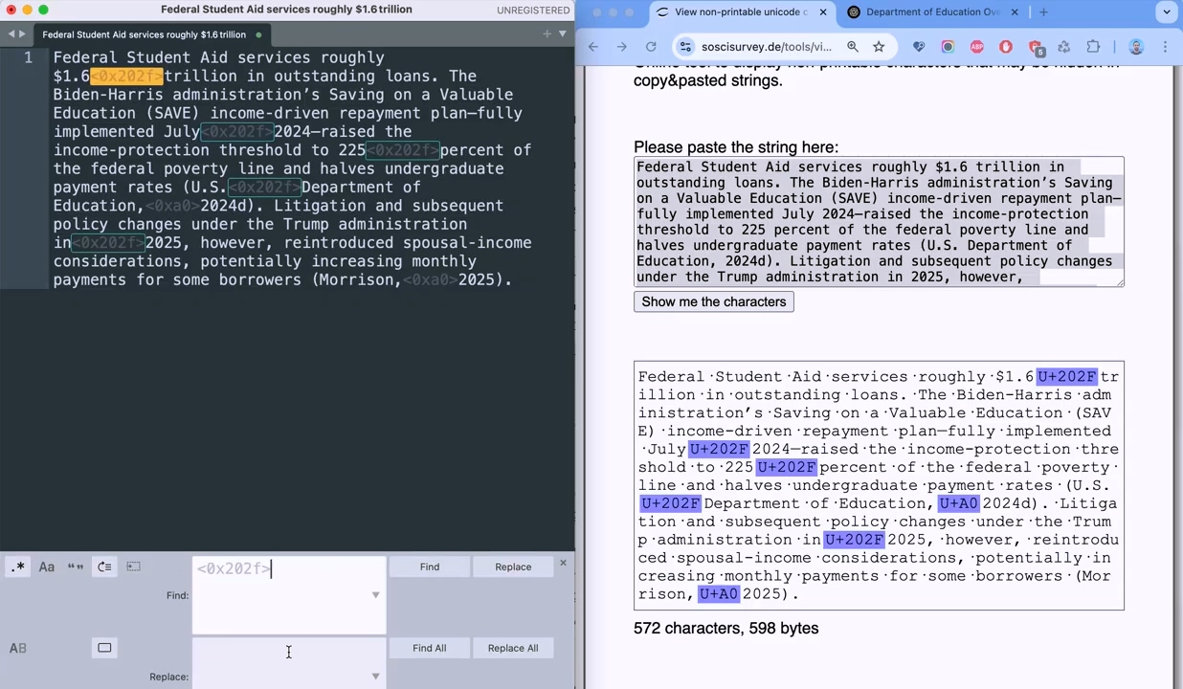Image resolution: width=1183 pixels, height=689 pixels.
Task: Select the Federal Student Aid editor tab
Action: 144,33
